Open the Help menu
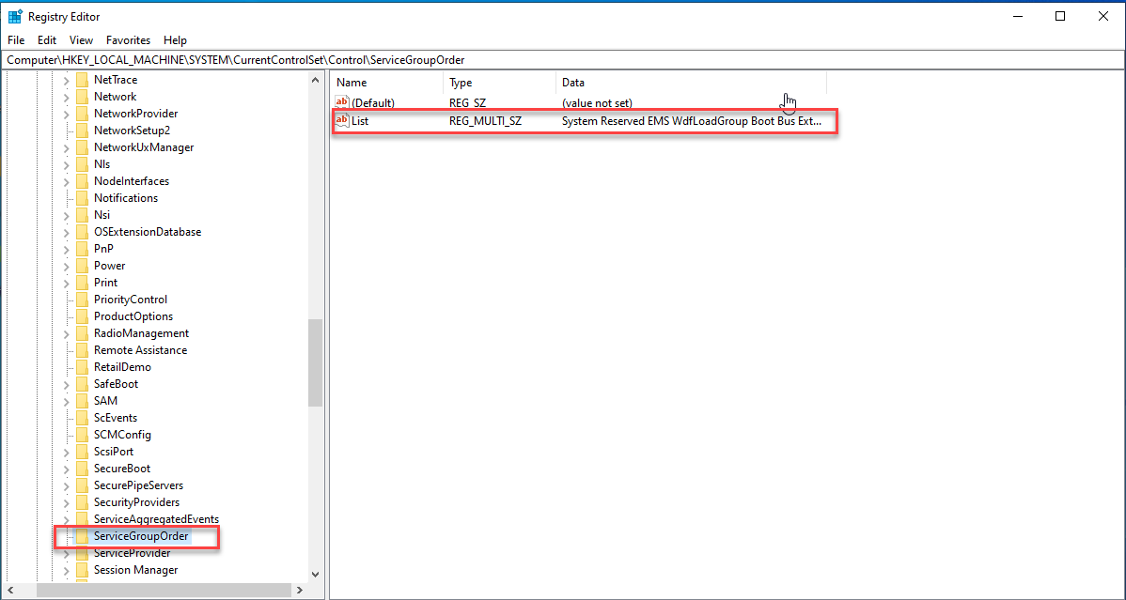 coord(175,40)
